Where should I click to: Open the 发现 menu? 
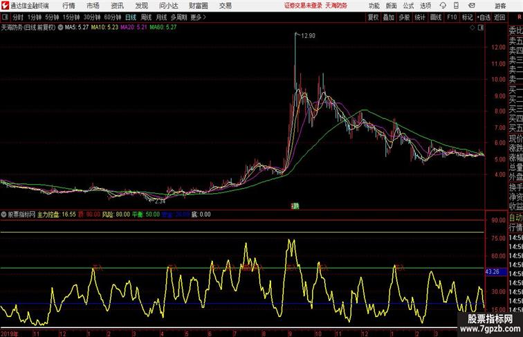pos(141,6)
